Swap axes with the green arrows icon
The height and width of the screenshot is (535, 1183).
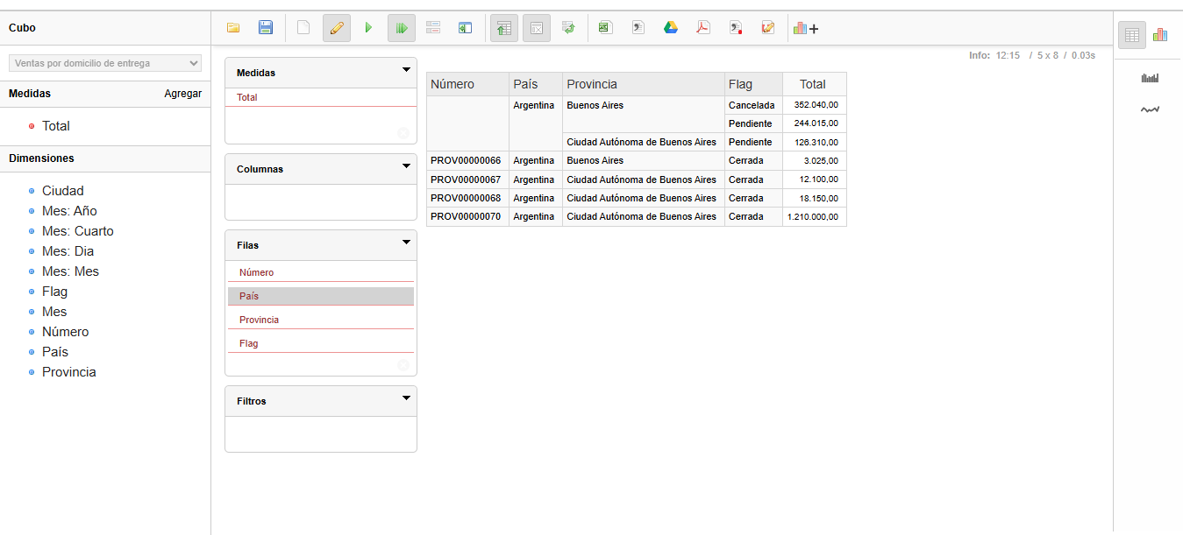click(569, 28)
